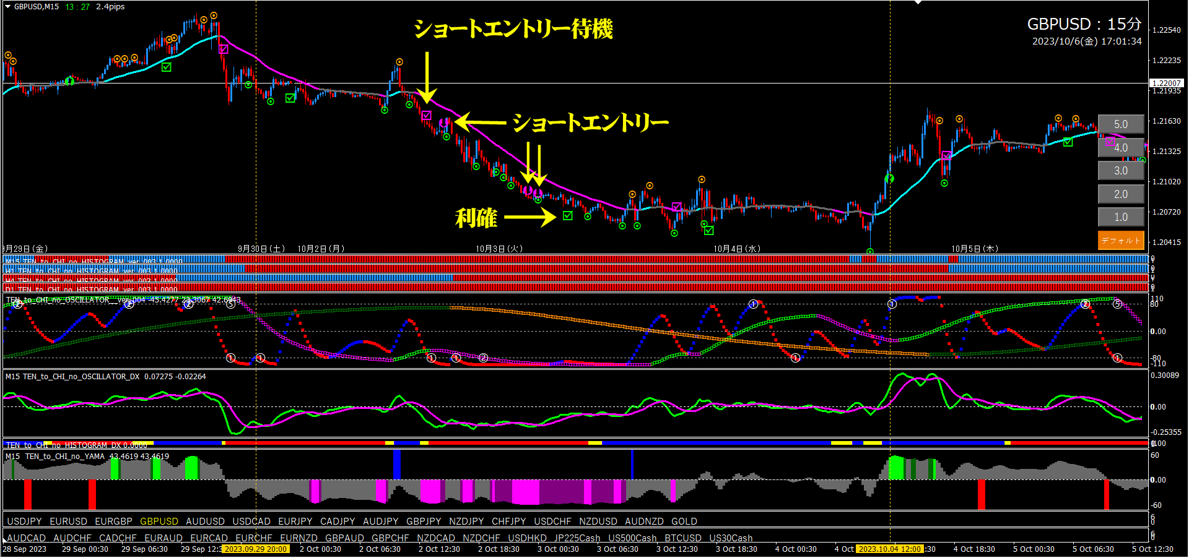This screenshot has height=558, width=1189.
Task: Open the NZDCHF symbol
Action: [x=482, y=538]
